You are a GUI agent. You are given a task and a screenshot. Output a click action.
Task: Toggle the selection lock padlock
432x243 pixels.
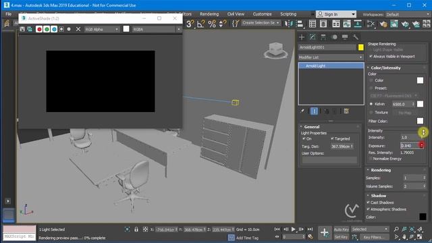click(136, 230)
